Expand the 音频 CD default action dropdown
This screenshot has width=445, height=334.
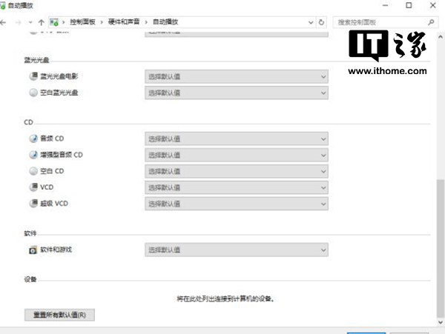click(236, 138)
